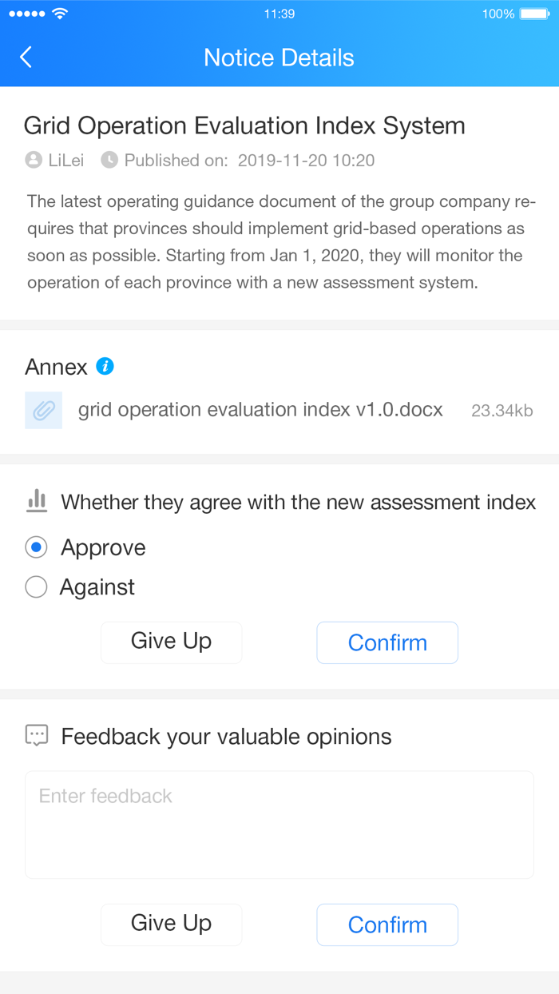Give up on entering feedback
The height and width of the screenshot is (994, 559).
click(x=171, y=924)
